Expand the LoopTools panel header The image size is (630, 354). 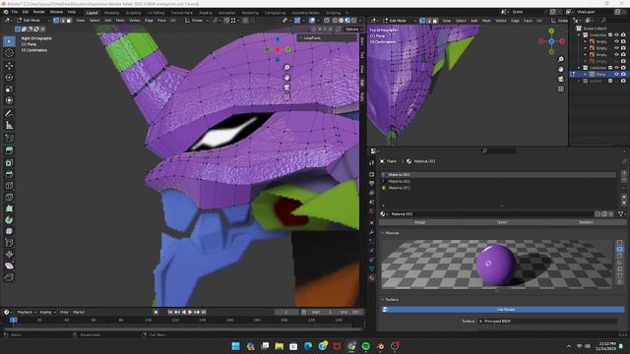pos(328,37)
